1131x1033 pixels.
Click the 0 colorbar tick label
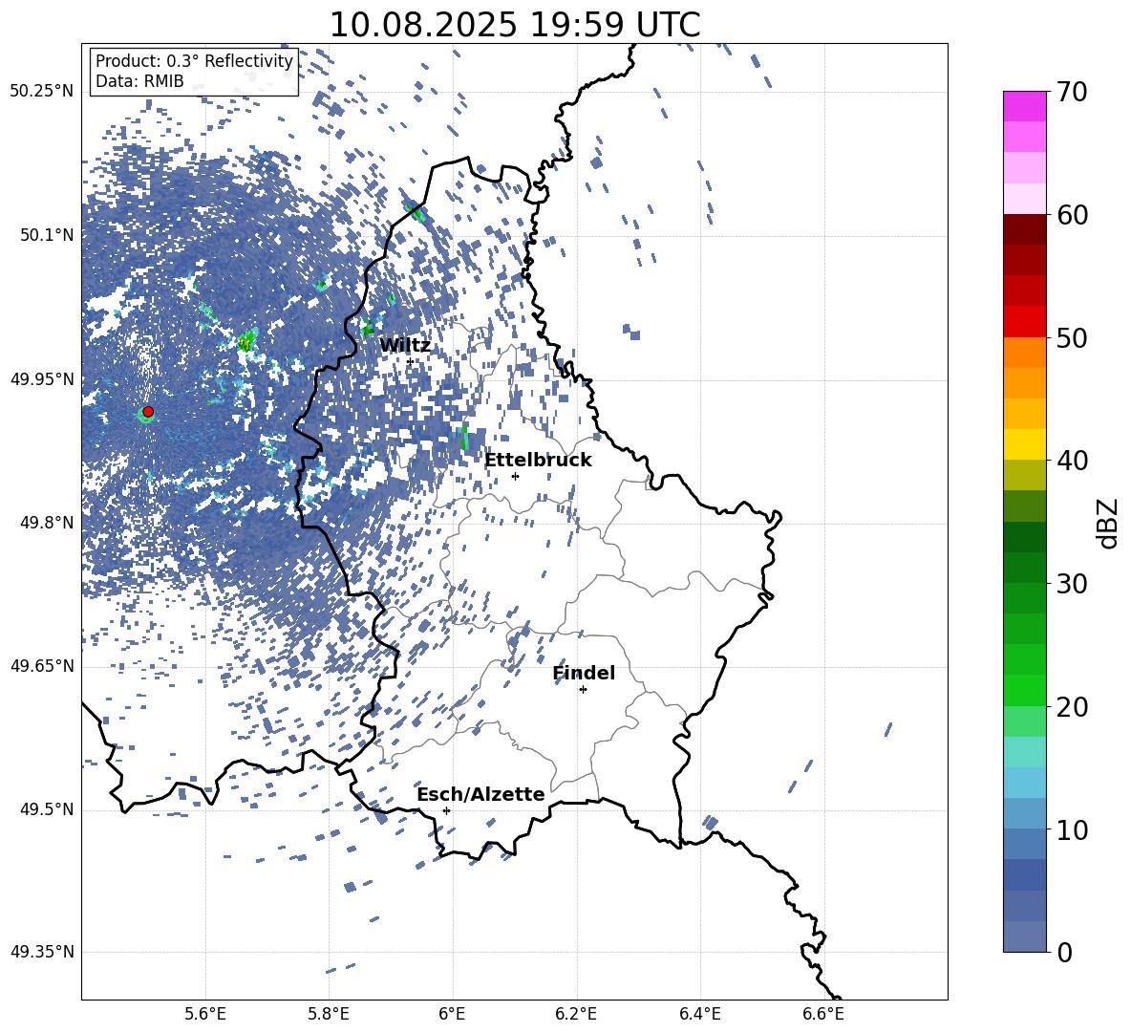point(1065,952)
